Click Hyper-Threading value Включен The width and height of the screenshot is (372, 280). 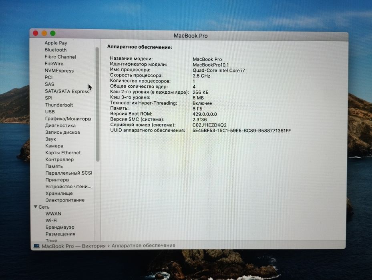click(202, 103)
